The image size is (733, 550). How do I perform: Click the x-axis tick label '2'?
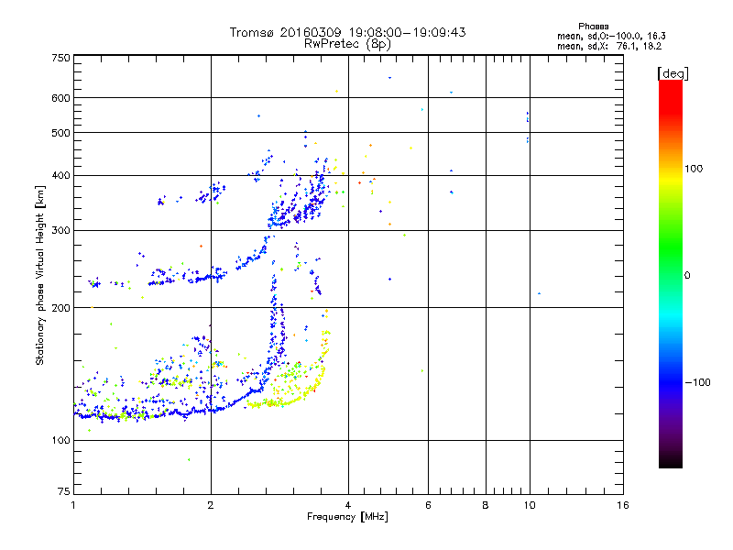point(211,505)
